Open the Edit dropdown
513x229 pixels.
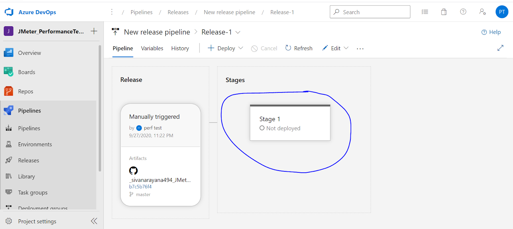pyautogui.click(x=335, y=48)
